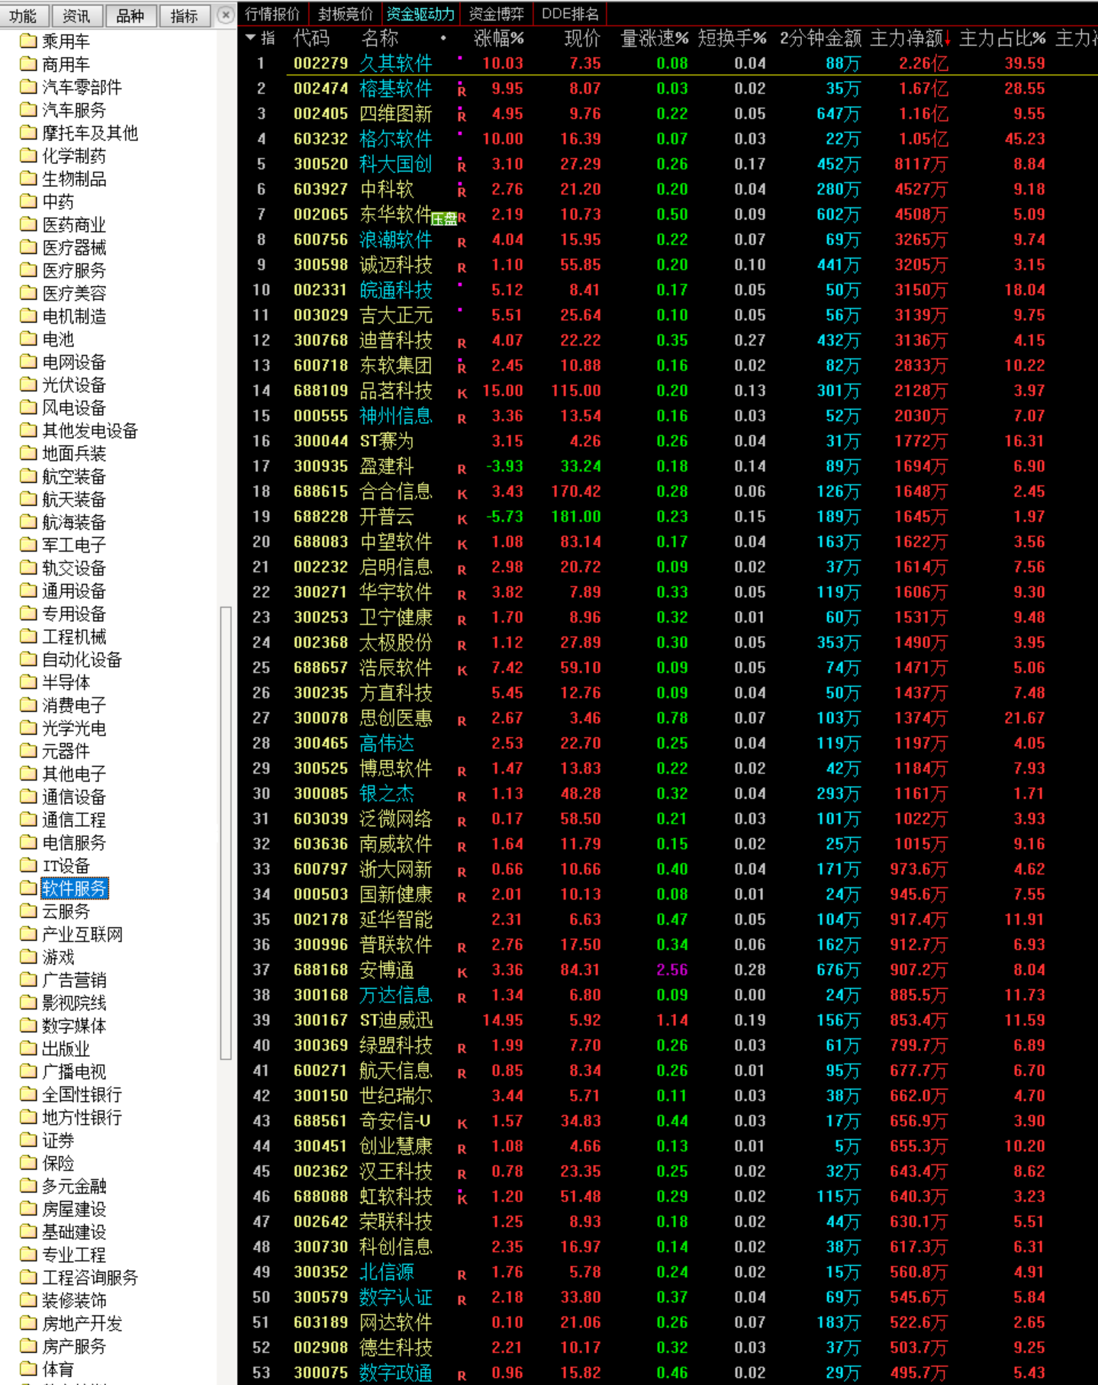Screen dimensions: 1098x1385
Task: Sort by 2分钟金额 column header
Action: coord(820,38)
